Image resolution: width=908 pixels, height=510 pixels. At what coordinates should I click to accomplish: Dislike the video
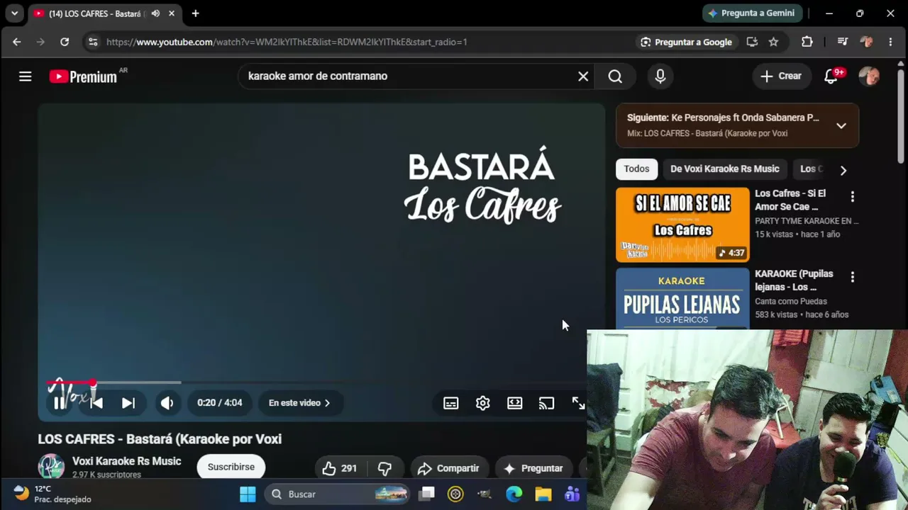pyautogui.click(x=384, y=468)
